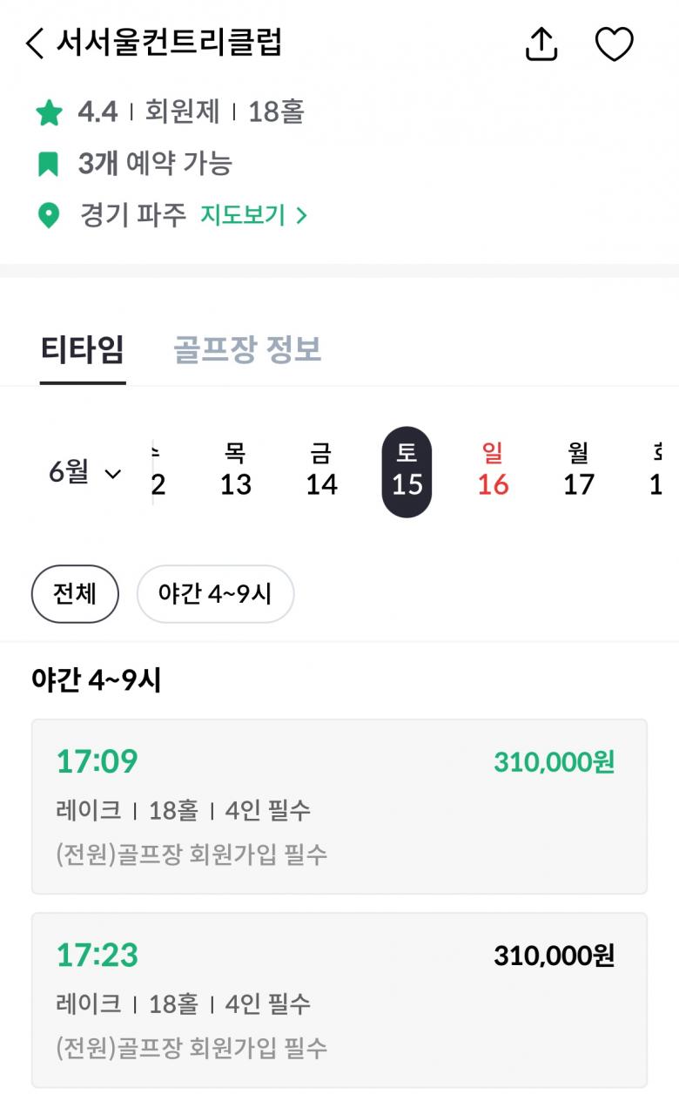Open 지도보기 map link
The width and height of the screenshot is (679, 1108).
[x=253, y=215]
